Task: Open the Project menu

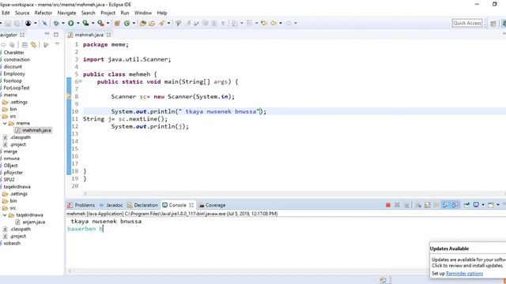Action: click(x=108, y=13)
